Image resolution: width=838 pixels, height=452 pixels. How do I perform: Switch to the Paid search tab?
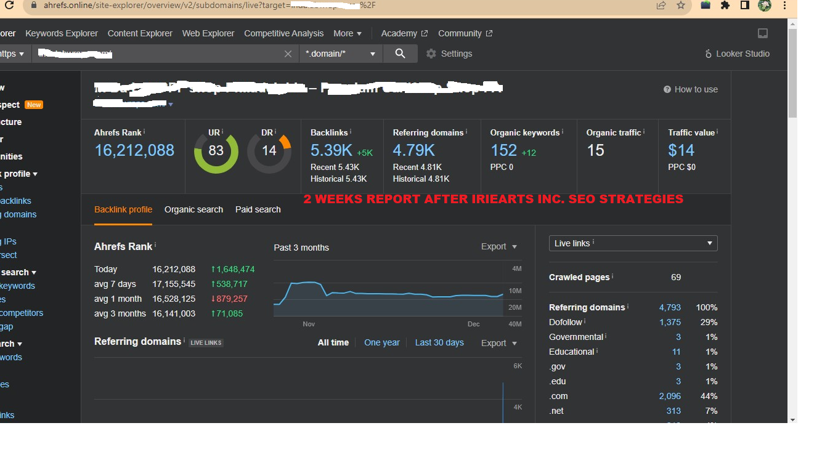[x=258, y=209]
